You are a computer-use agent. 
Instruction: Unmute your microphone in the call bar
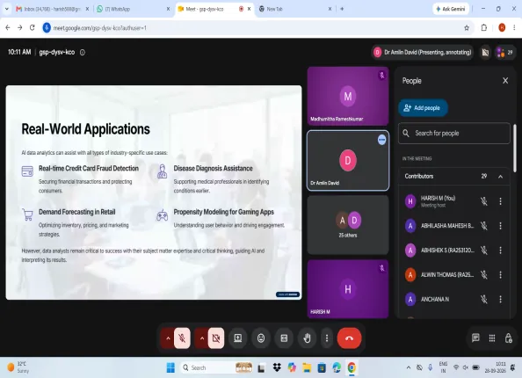tap(182, 338)
